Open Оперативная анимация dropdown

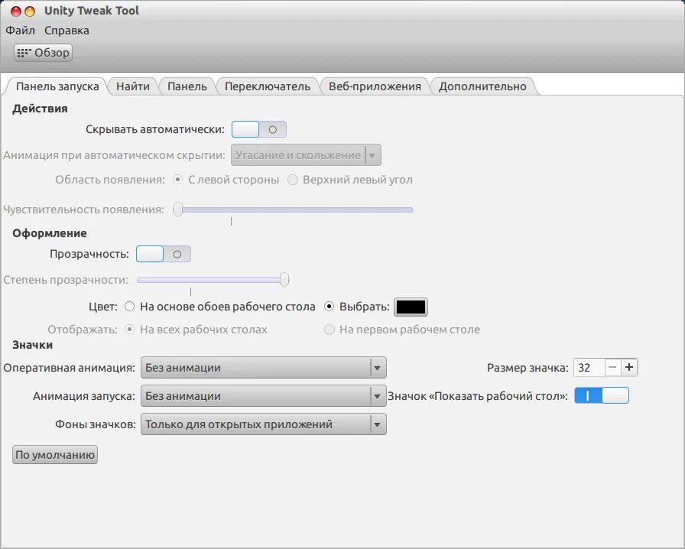[x=264, y=368]
